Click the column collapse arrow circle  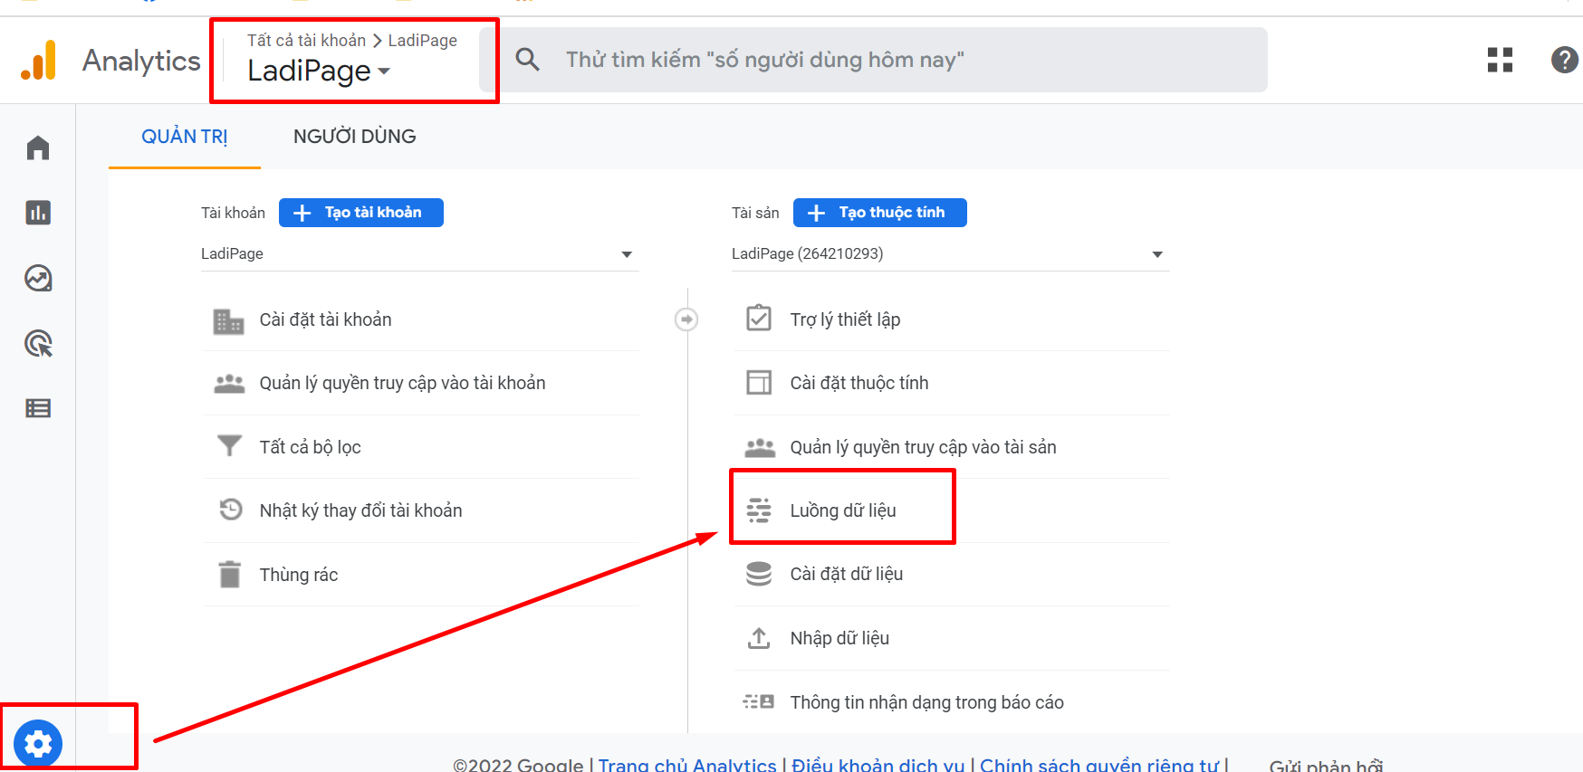click(x=686, y=319)
